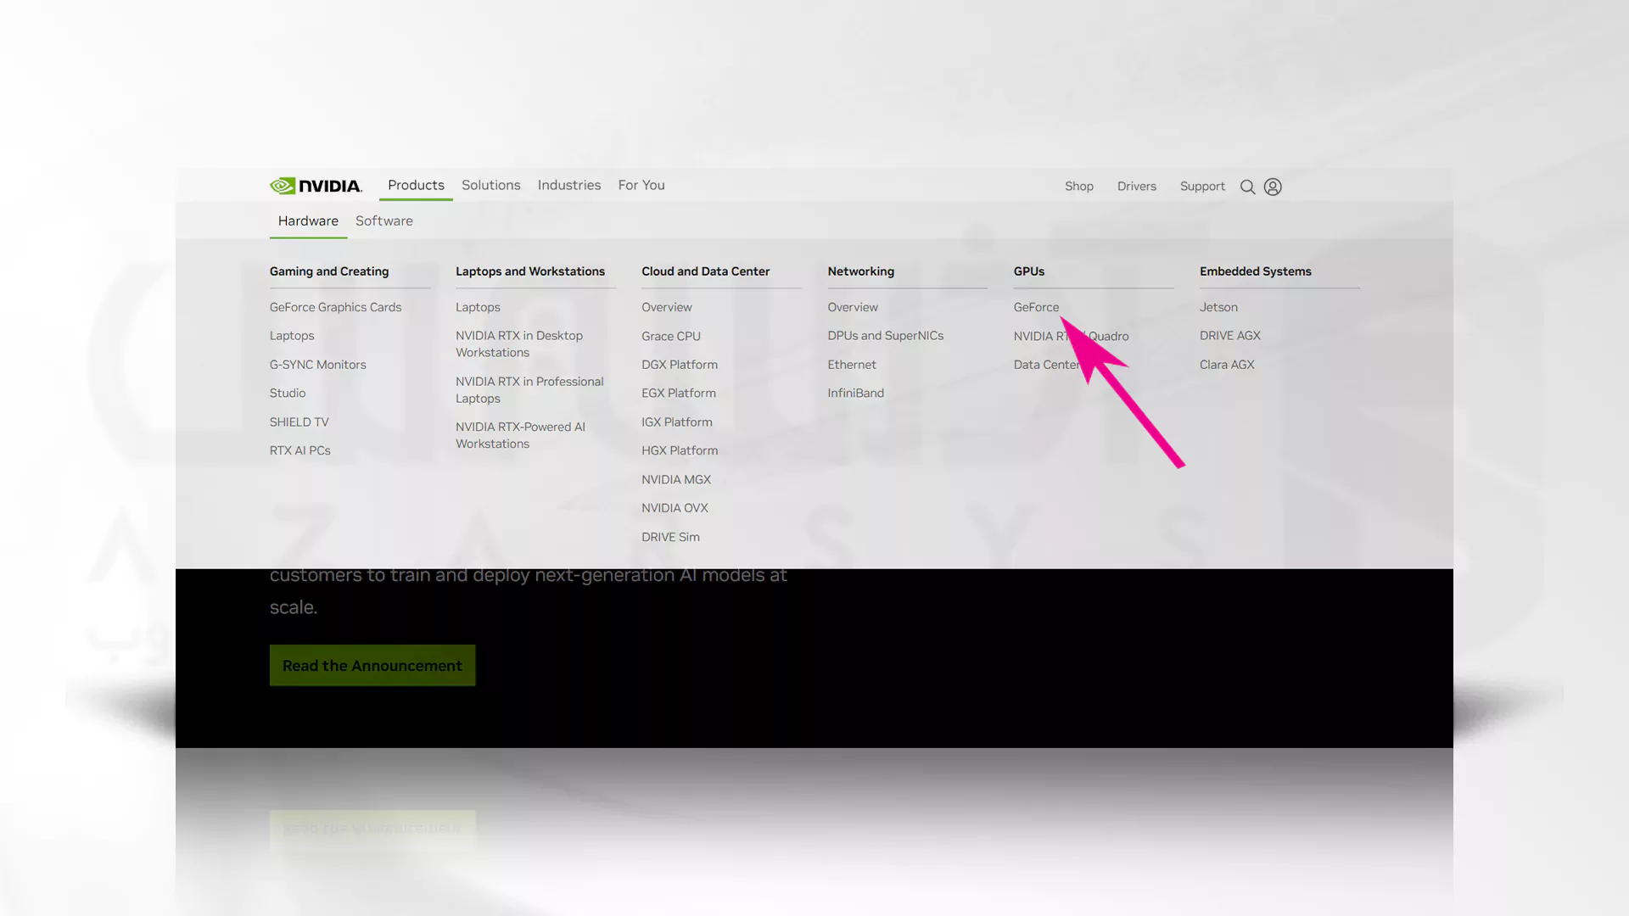1629x916 pixels.
Task: Open G-SYNC Monitors
Action: (x=318, y=365)
